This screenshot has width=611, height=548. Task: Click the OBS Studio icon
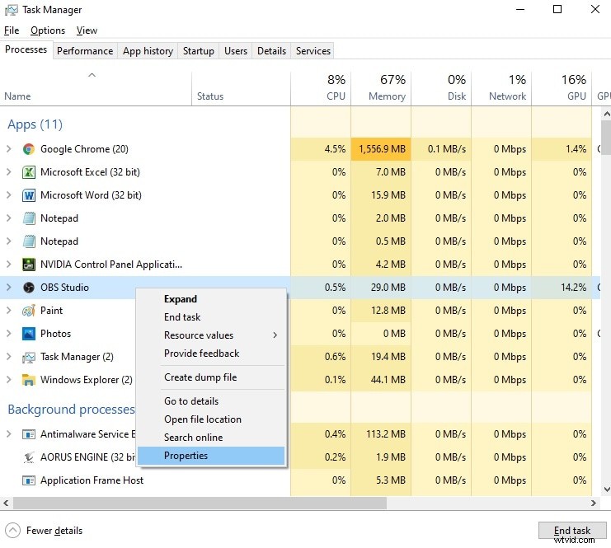pyautogui.click(x=28, y=288)
